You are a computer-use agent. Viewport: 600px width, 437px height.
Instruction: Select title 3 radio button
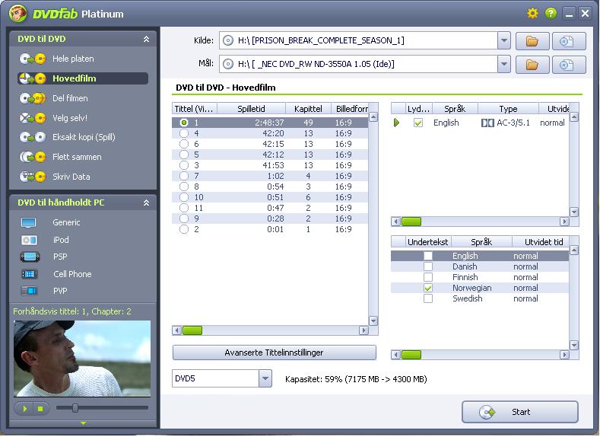[184, 165]
